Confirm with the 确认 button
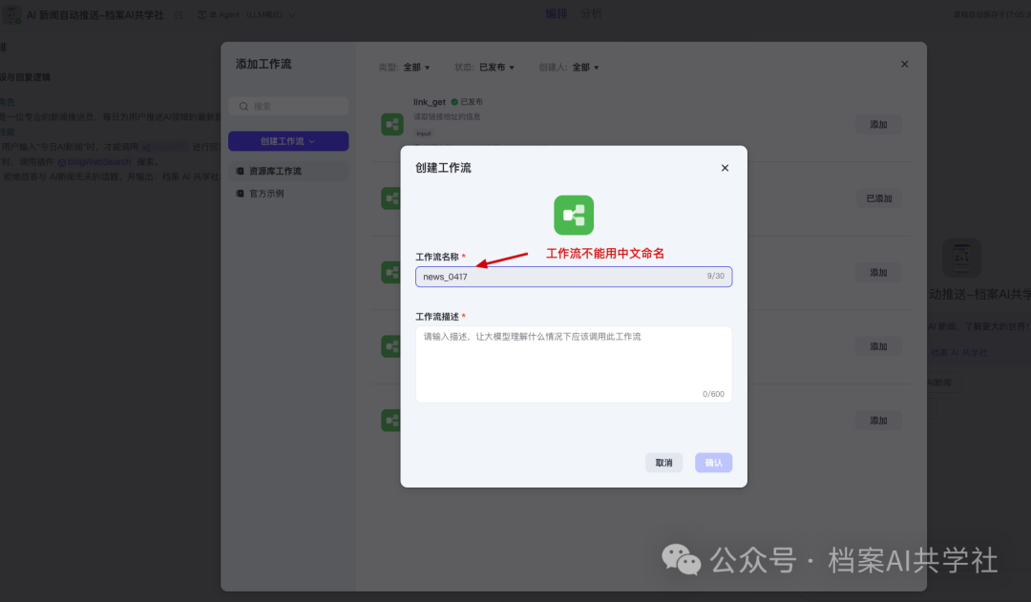 point(713,463)
